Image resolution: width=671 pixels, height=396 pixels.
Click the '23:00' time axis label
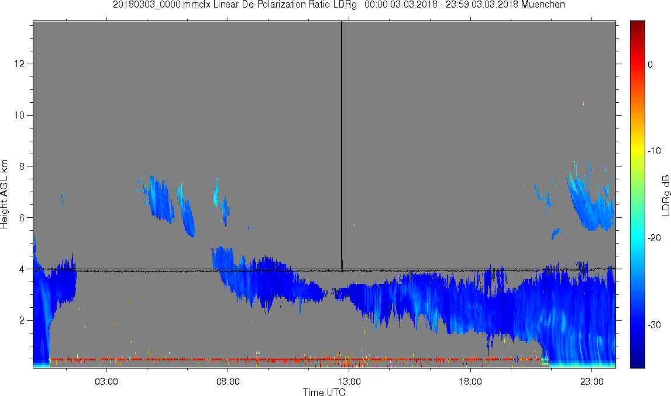pyautogui.click(x=592, y=381)
